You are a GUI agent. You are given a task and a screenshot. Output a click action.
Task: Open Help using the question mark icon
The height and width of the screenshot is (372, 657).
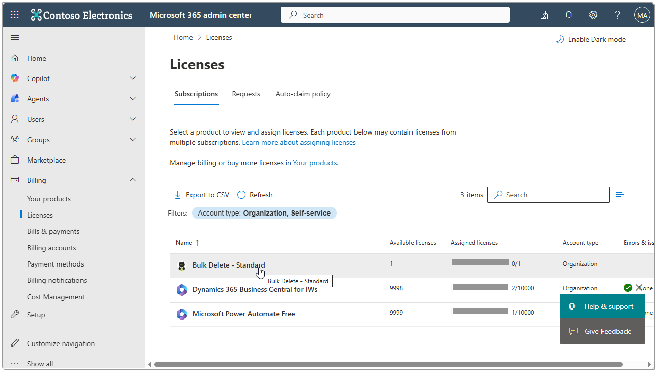pos(617,15)
